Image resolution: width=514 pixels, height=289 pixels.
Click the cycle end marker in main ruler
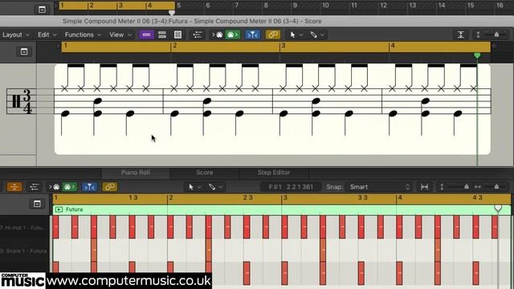tap(171, 13)
